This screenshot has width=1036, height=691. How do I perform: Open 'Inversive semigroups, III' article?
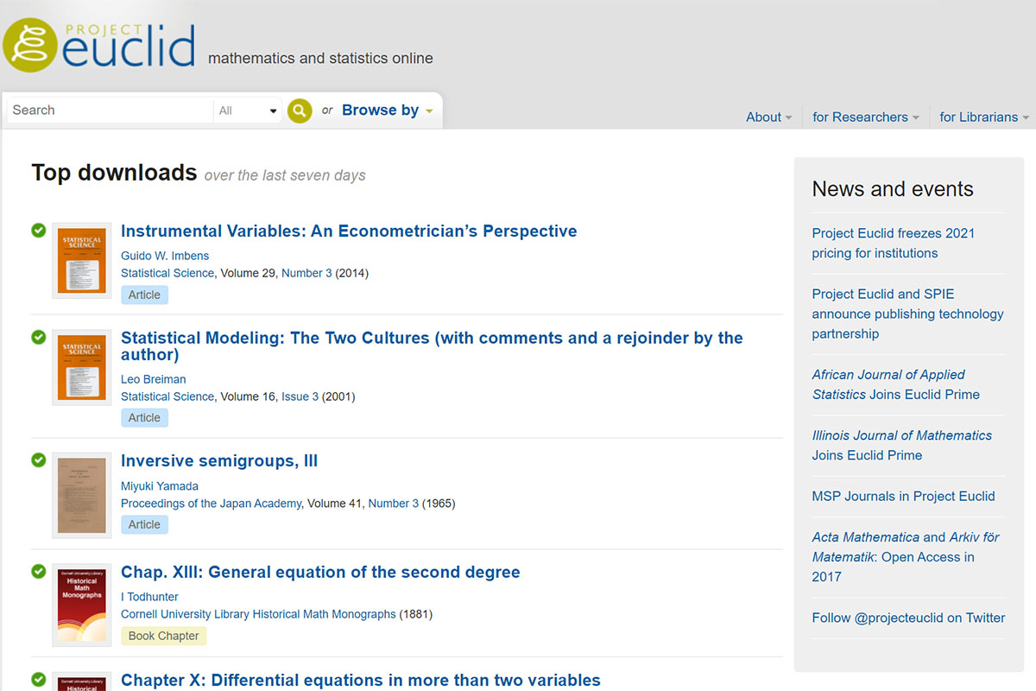point(219,461)
